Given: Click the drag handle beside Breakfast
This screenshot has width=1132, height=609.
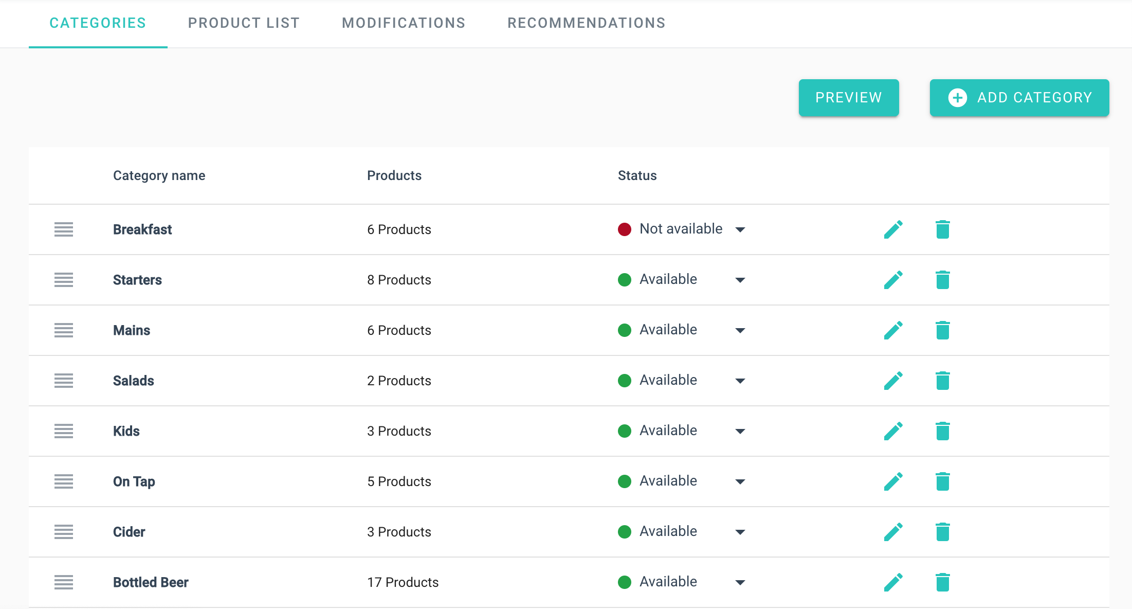Looking at the screenshot, I should point(64,229).
